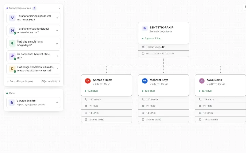246x153 pixels.
Task: Click the folder icon on SENTETIK-RAKIP card
Action: [145, 28]
